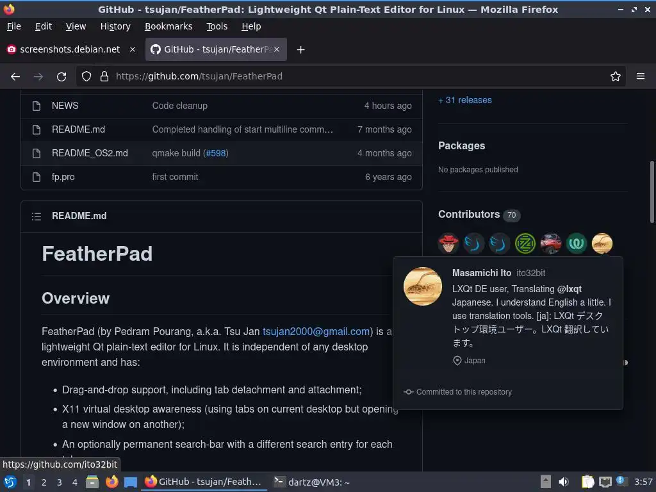The image size is (656, 492).
Task: Open the README table of contents icon
Action: coord(37,217)
